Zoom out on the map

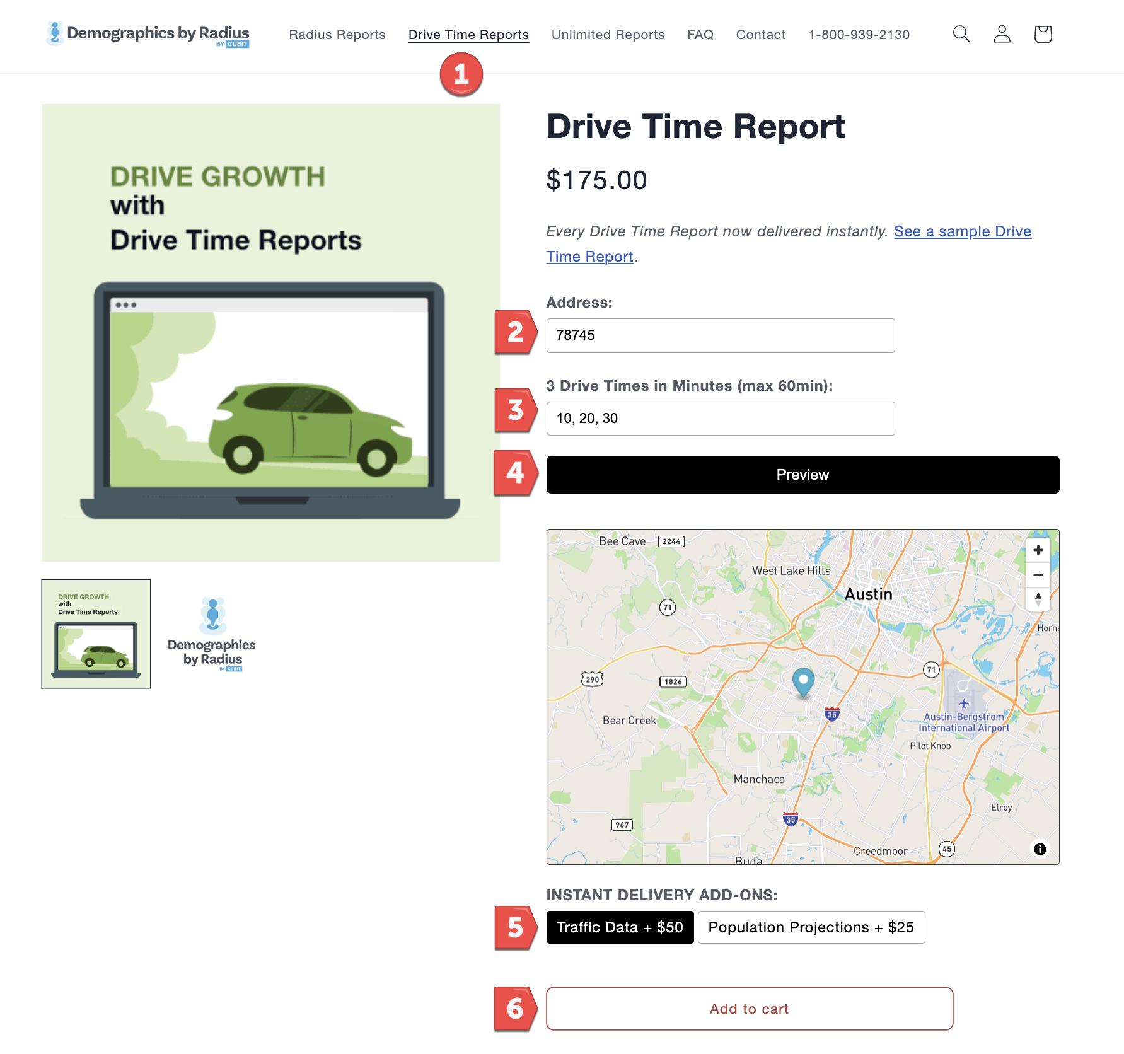click(1038, 574)
